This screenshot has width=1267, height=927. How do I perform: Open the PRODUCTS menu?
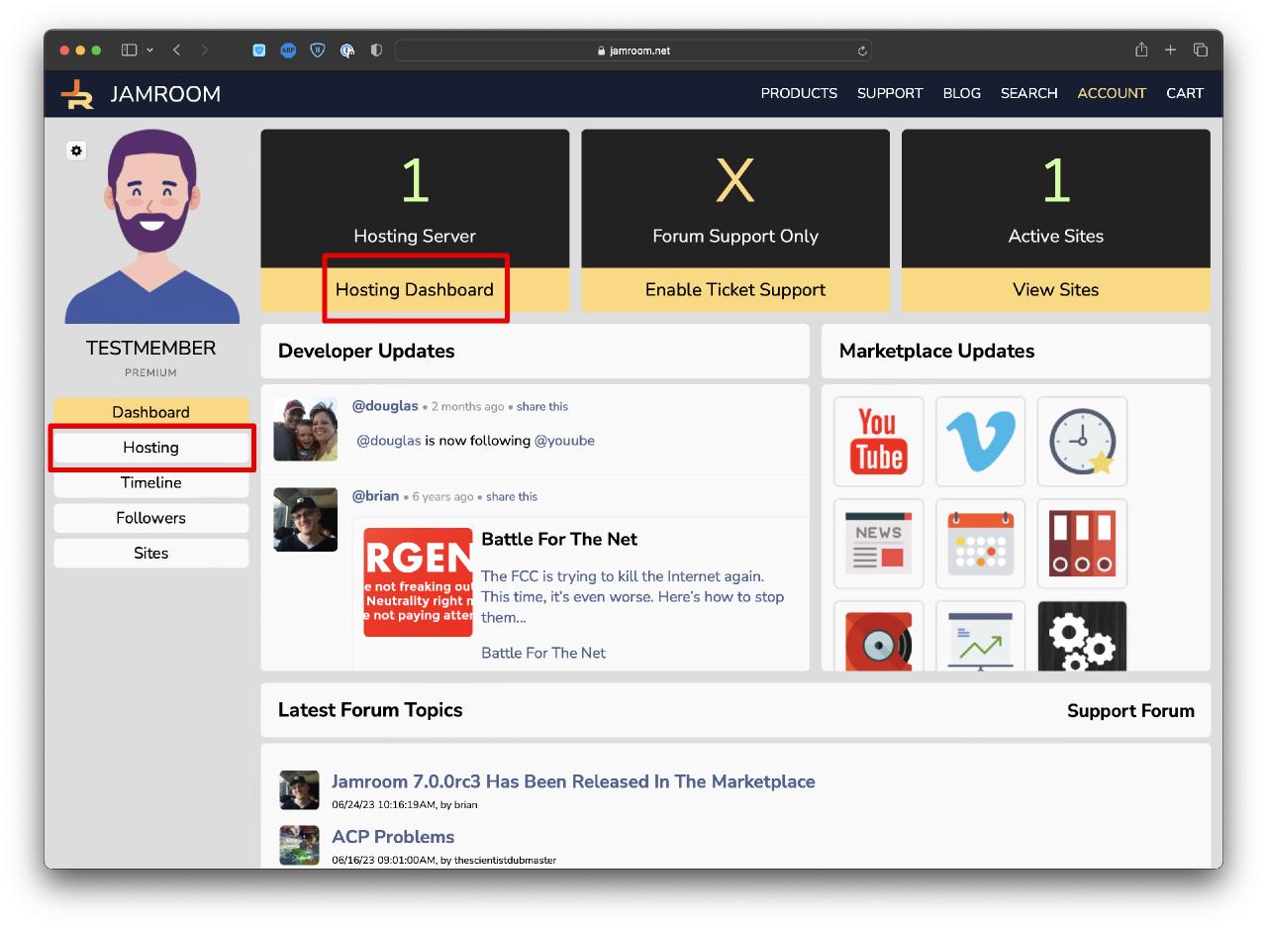799,93
